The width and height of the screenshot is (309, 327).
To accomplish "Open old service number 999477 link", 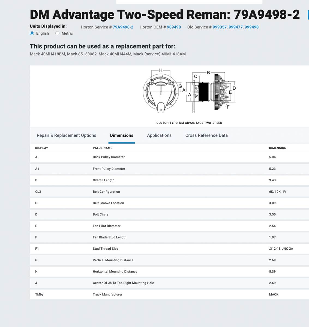I will pos(236,27).
